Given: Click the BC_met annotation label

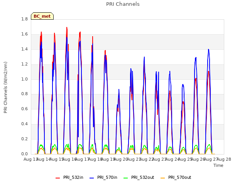Looking at the screenshot, I should click(42, 16).
